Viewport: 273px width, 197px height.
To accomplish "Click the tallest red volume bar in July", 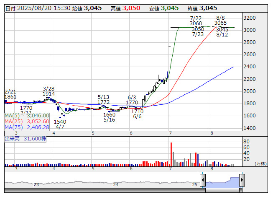I will (171, 154).
